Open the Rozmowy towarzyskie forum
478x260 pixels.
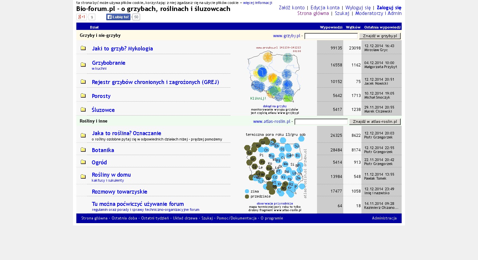pyautogui.click(x=119, y=192)
